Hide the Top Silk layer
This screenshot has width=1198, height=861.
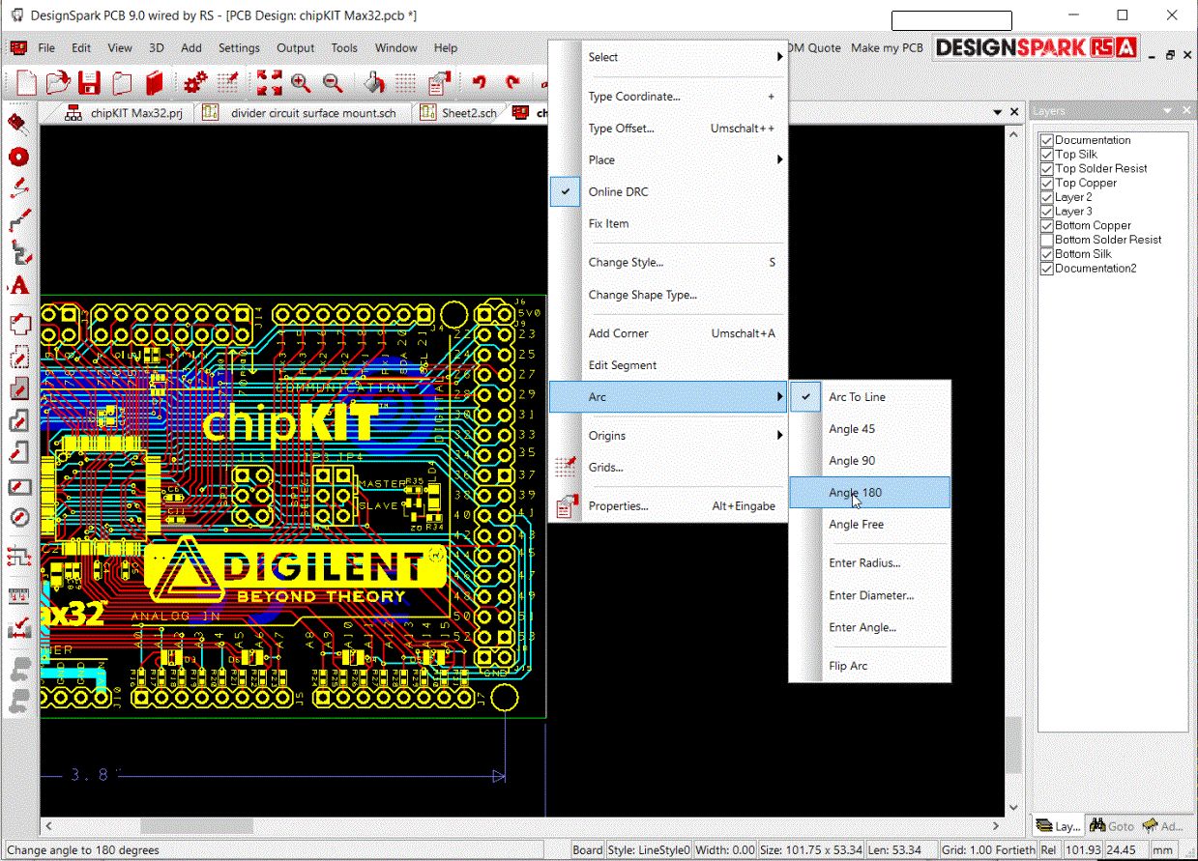(1046, 155)
